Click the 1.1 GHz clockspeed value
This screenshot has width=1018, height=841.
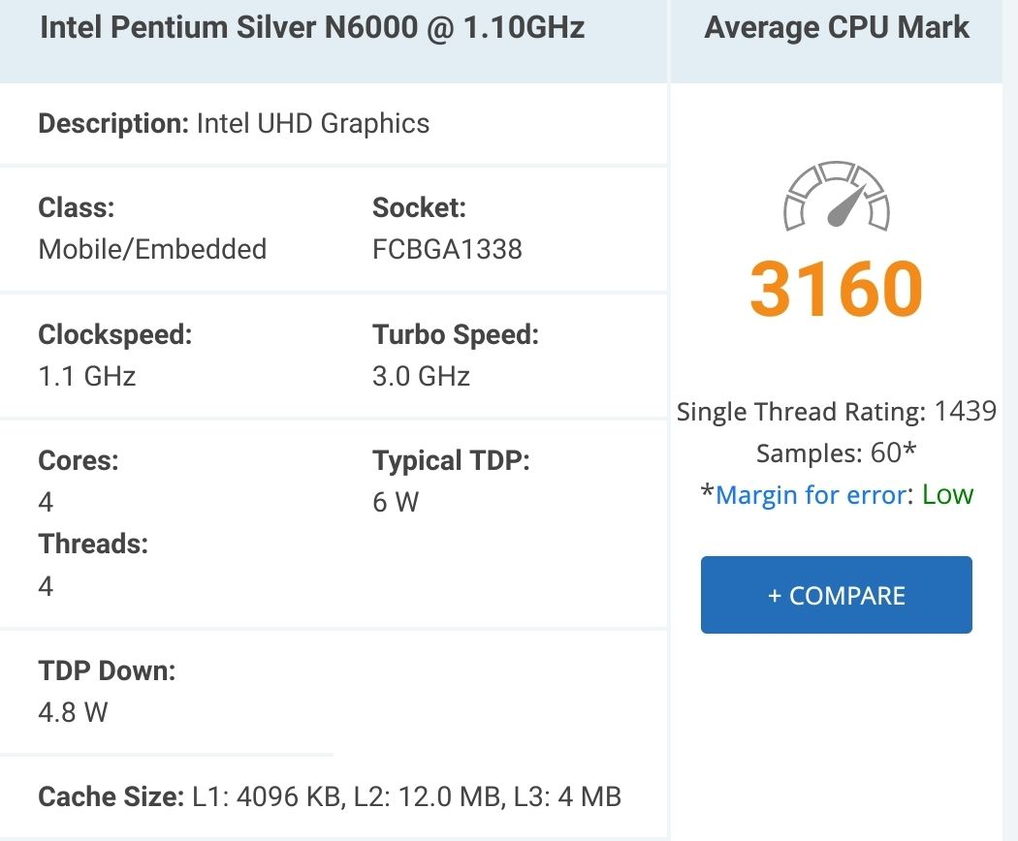86,376
